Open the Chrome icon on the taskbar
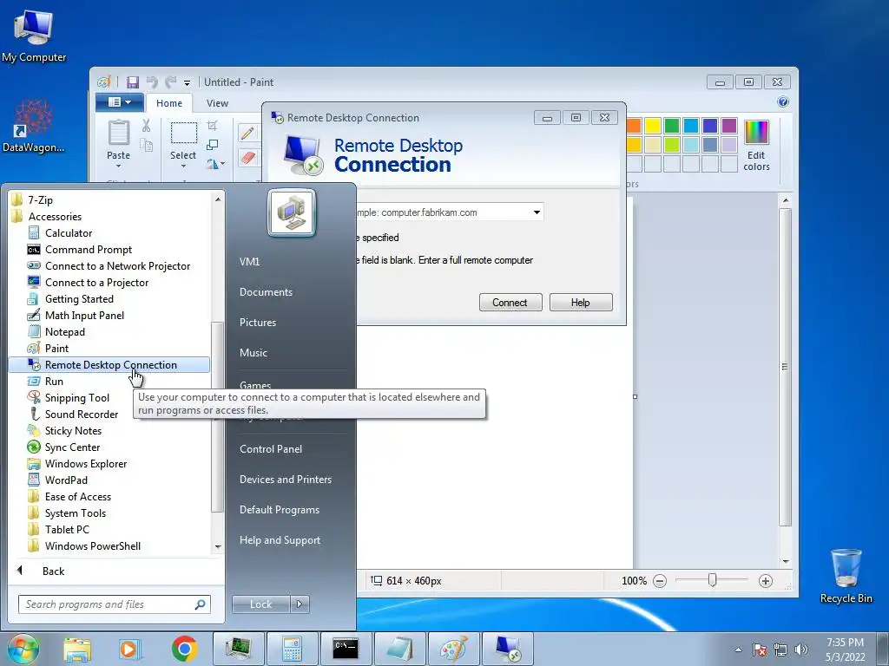Screen dimensions: 889x666 click(184, 649)
